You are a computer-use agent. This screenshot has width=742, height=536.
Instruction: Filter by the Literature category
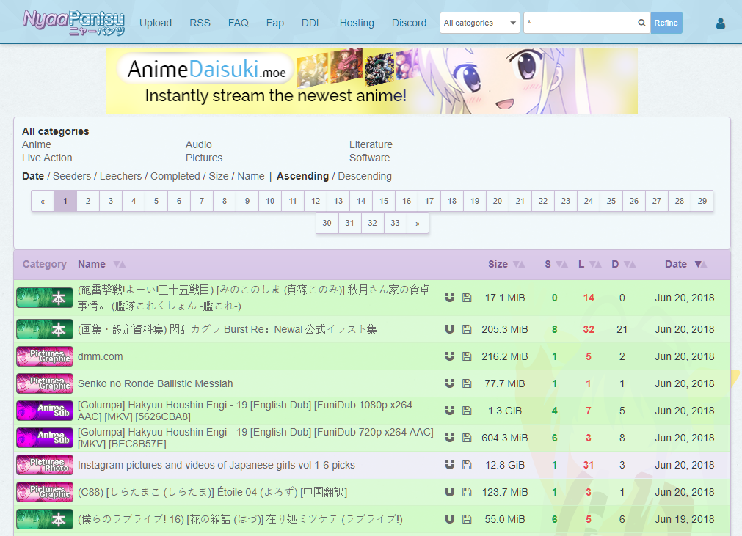click(x=371, y=144)
